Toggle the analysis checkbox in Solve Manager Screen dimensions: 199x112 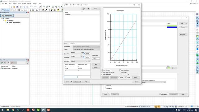[x=1, y=68]
